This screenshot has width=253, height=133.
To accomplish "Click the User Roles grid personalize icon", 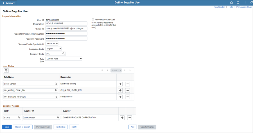I will click(6, 70).
